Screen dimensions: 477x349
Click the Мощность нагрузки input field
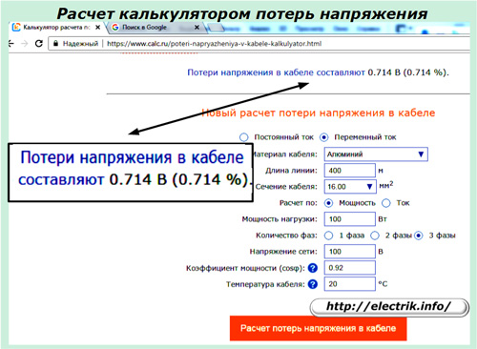(350, 219)
